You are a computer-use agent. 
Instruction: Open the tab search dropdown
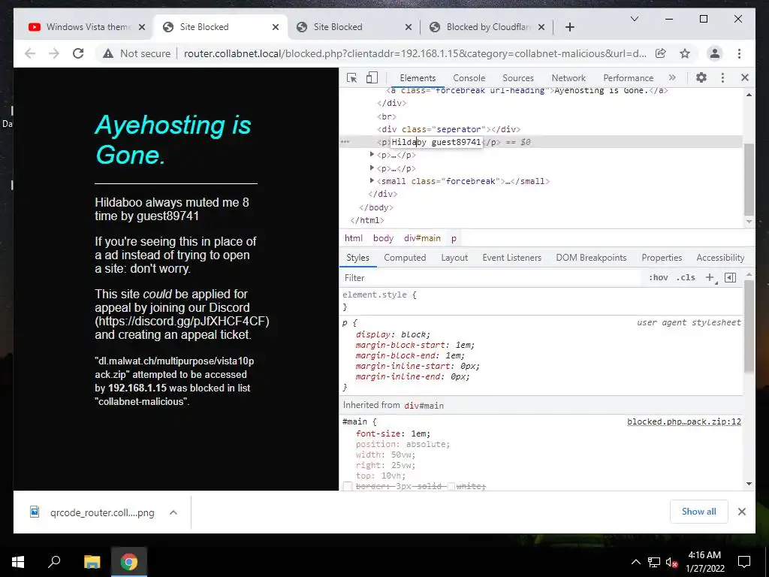[634, 19]
